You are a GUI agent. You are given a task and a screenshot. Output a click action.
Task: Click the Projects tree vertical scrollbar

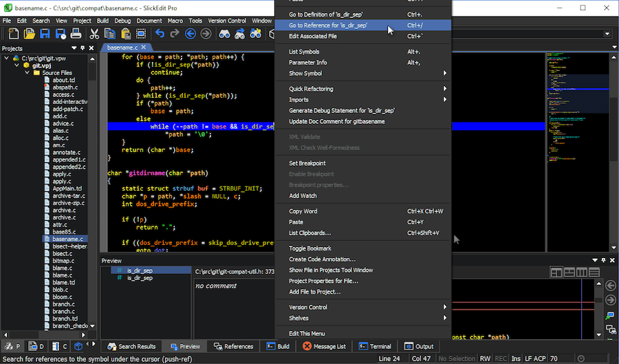92,192
